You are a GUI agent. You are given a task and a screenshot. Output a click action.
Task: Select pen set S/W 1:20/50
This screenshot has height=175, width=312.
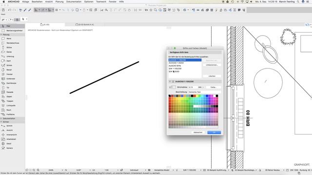tap(185, 71)
